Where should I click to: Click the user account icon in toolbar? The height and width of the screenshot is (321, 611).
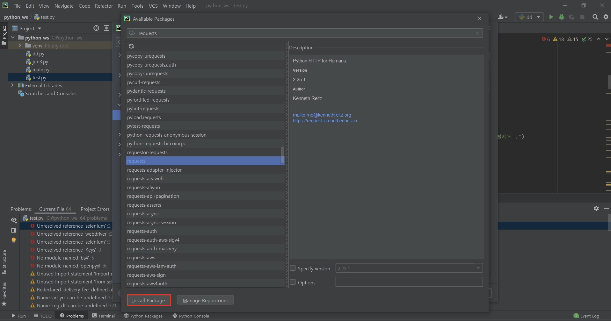tap(502, 17)
